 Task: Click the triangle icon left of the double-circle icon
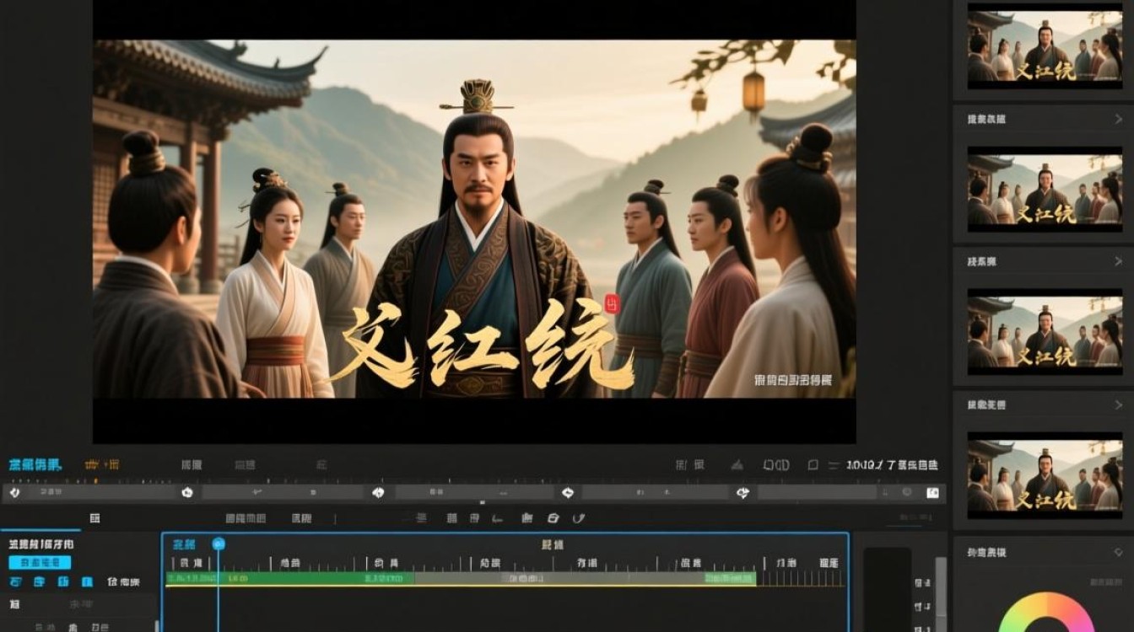pyautogui.click(x=737, y=465)
